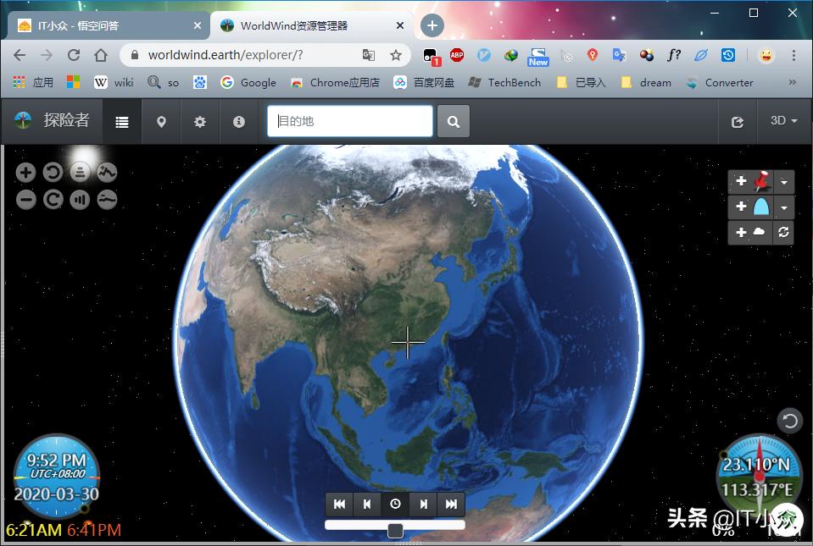Open the Google bookmark
The height and width of the screenshot is (546, 813).
(x=248, y=82)
